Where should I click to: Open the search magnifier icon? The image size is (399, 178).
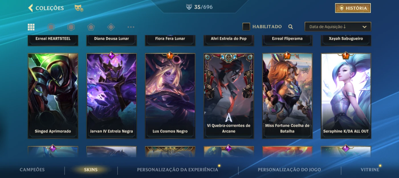pos(290,27)
